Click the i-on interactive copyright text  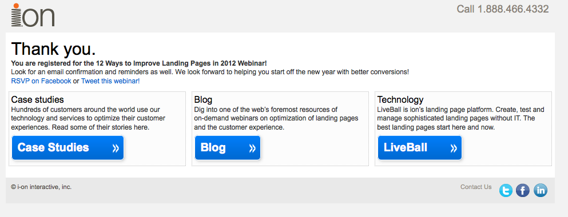tap(41, 187)
